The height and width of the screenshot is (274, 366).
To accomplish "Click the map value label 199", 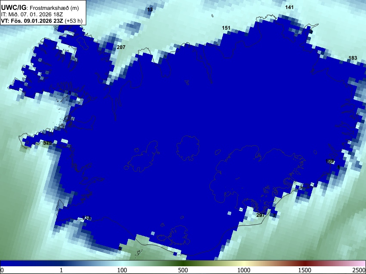I will pyautogui.click(x=329, y=161).
